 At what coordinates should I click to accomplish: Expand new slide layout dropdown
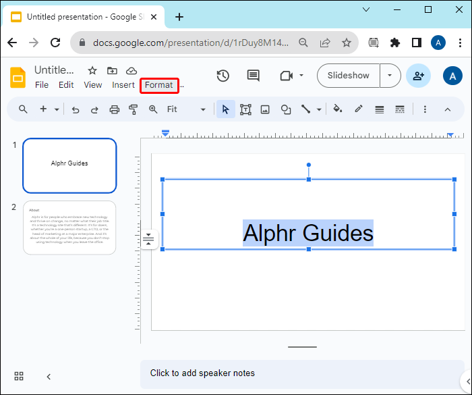[57, 109]
